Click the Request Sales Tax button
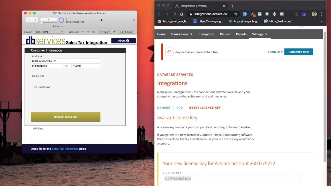 tap(65, 117)
